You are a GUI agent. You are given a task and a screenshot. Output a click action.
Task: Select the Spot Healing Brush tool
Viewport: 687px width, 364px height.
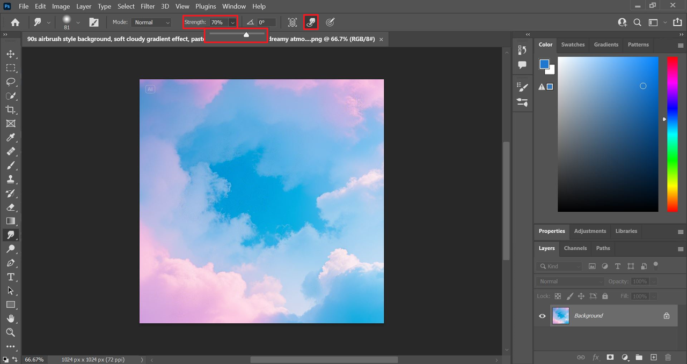[x=10, y=152]
